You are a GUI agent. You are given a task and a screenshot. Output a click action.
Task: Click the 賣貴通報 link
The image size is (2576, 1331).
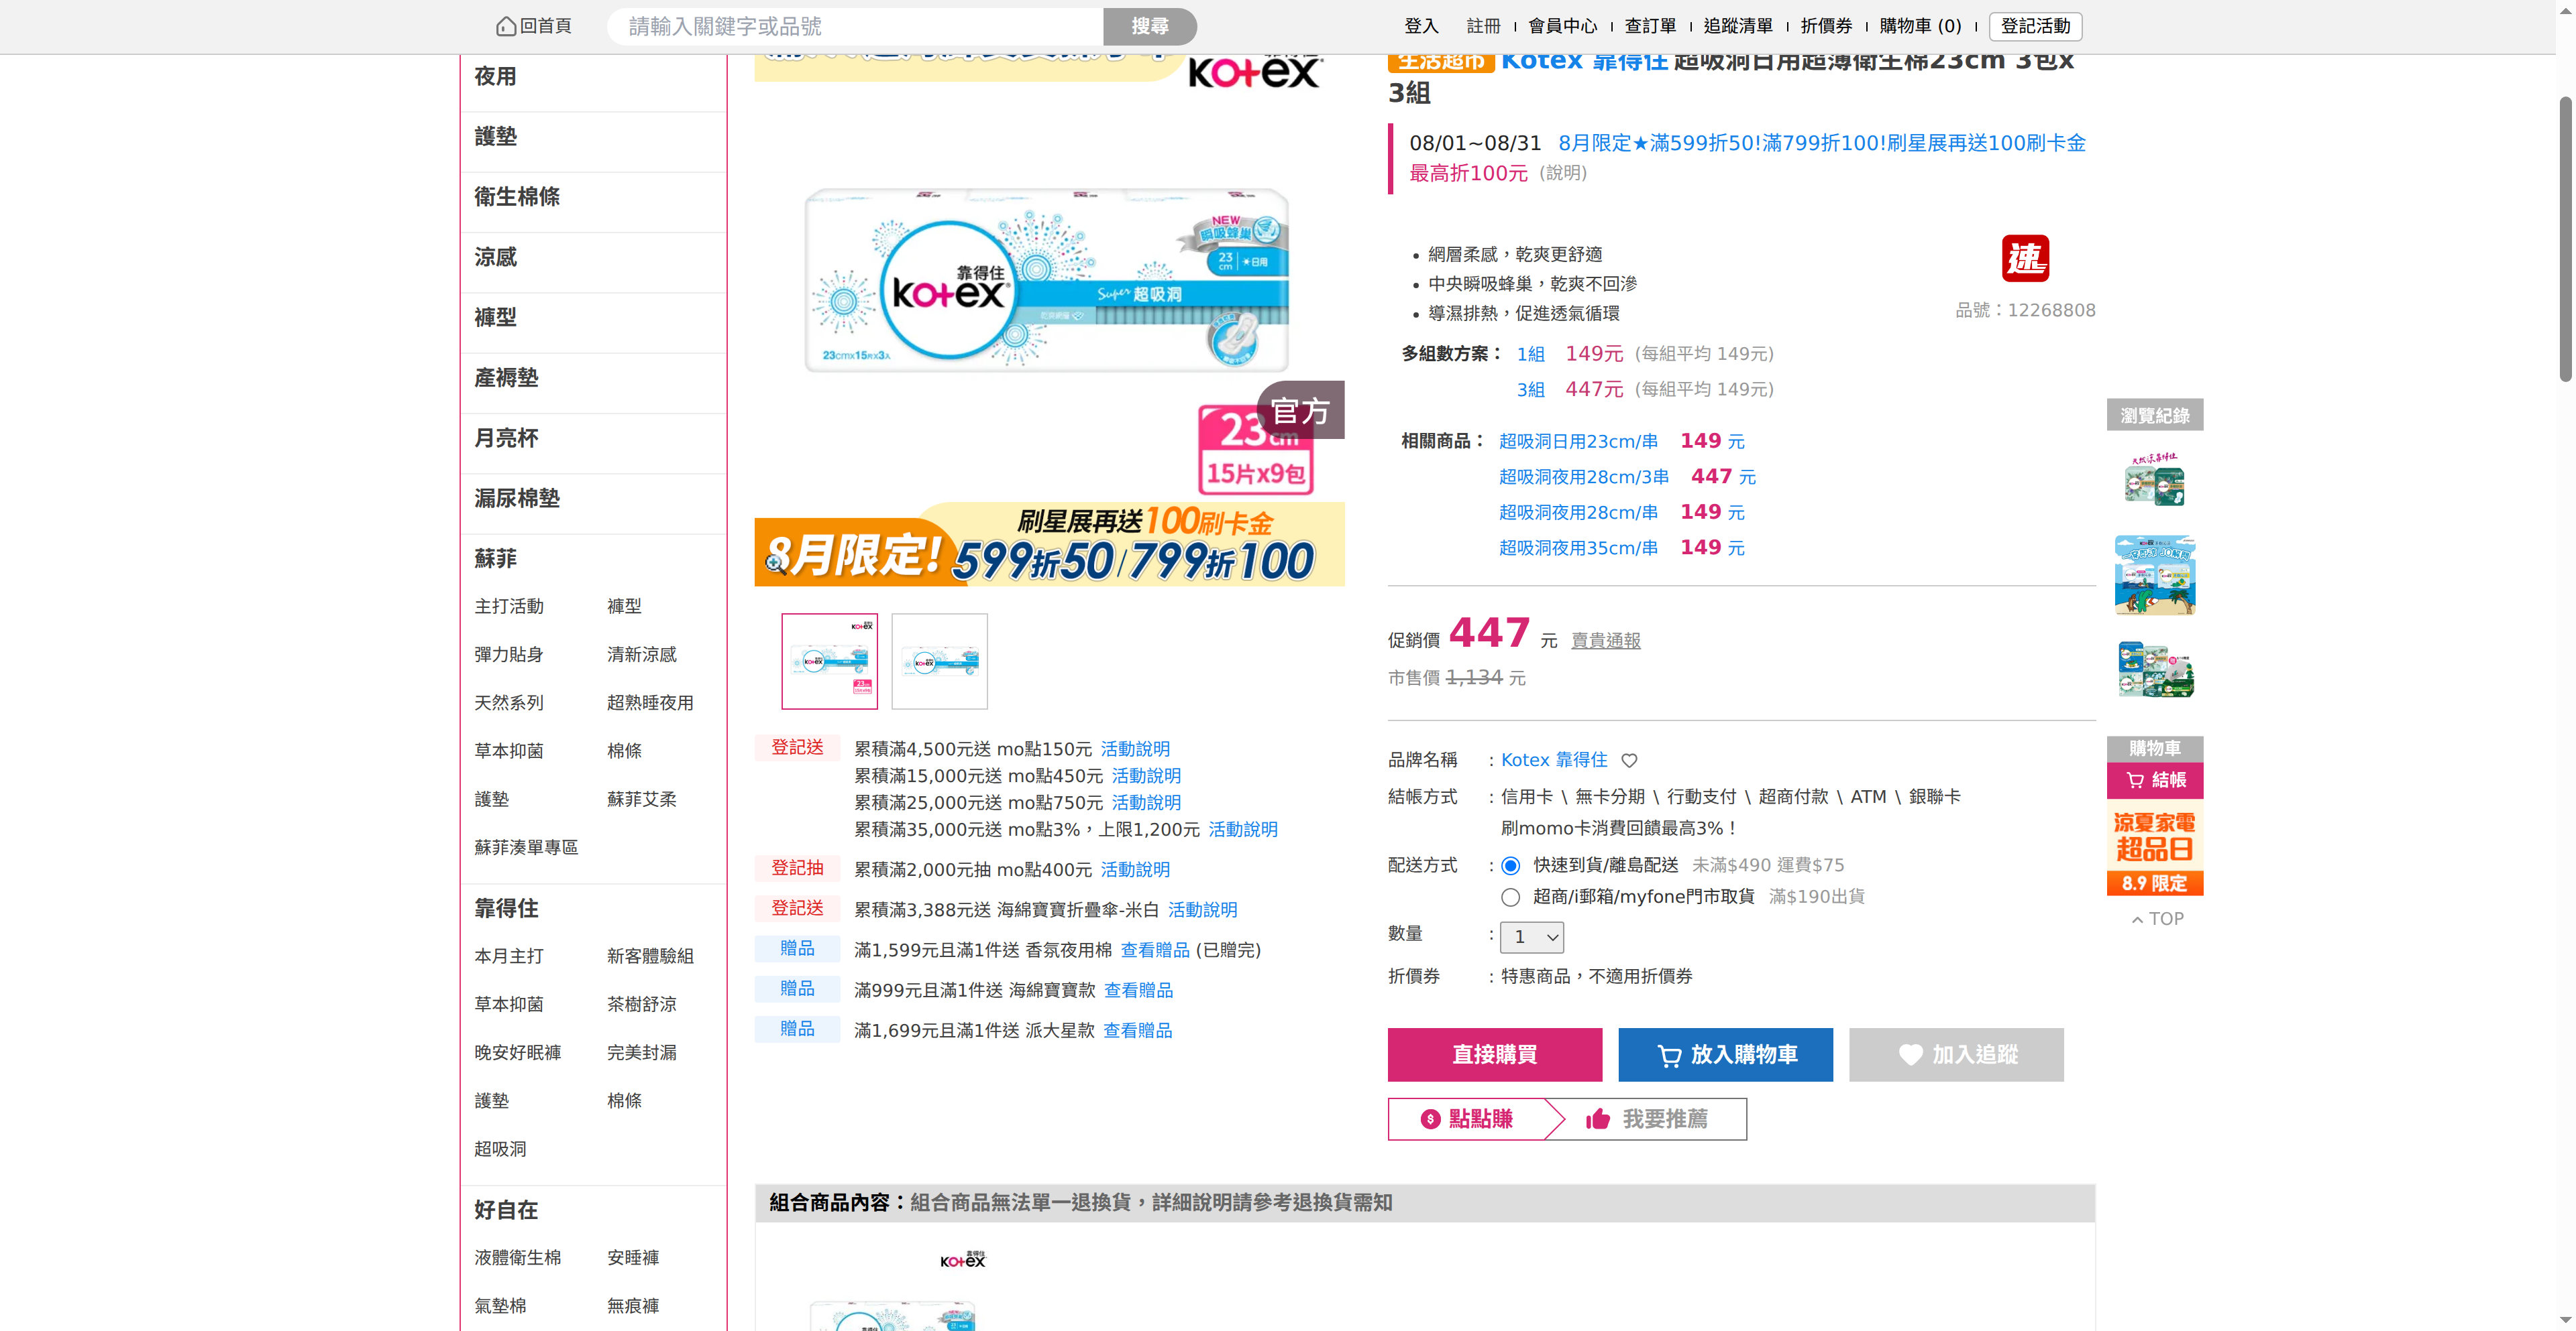click(x=1605, y=641)
